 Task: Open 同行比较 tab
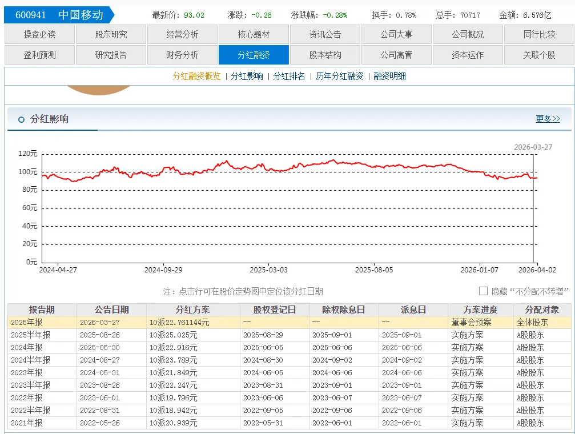539,34
